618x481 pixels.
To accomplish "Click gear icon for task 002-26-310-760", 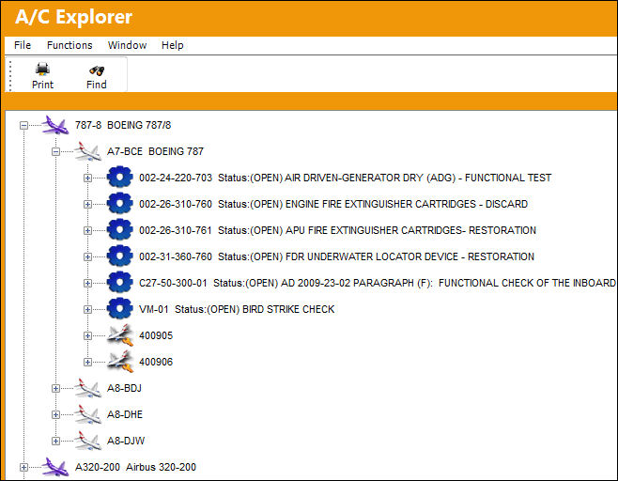I will click(x=120, y=204).
